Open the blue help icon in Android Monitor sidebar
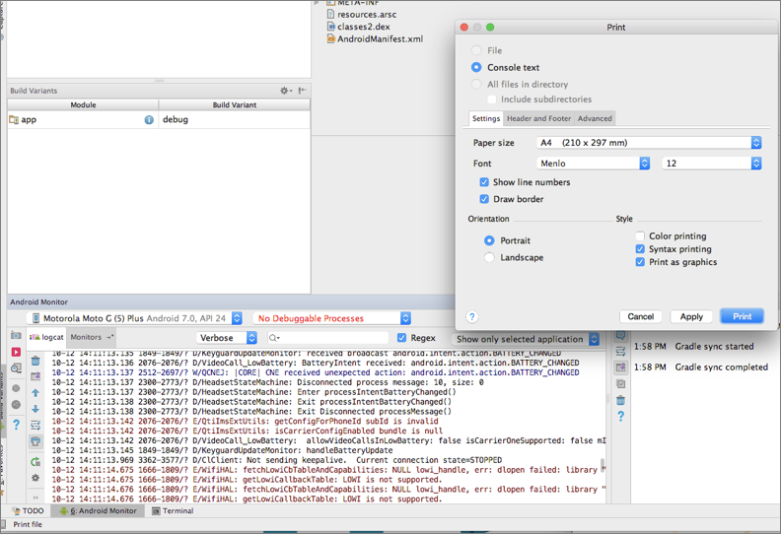This screenshot has height=534, width=781. [x=16, y=425]
